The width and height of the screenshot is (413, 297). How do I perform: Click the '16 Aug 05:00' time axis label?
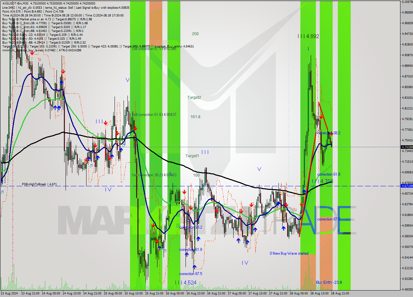click(175, 293)
